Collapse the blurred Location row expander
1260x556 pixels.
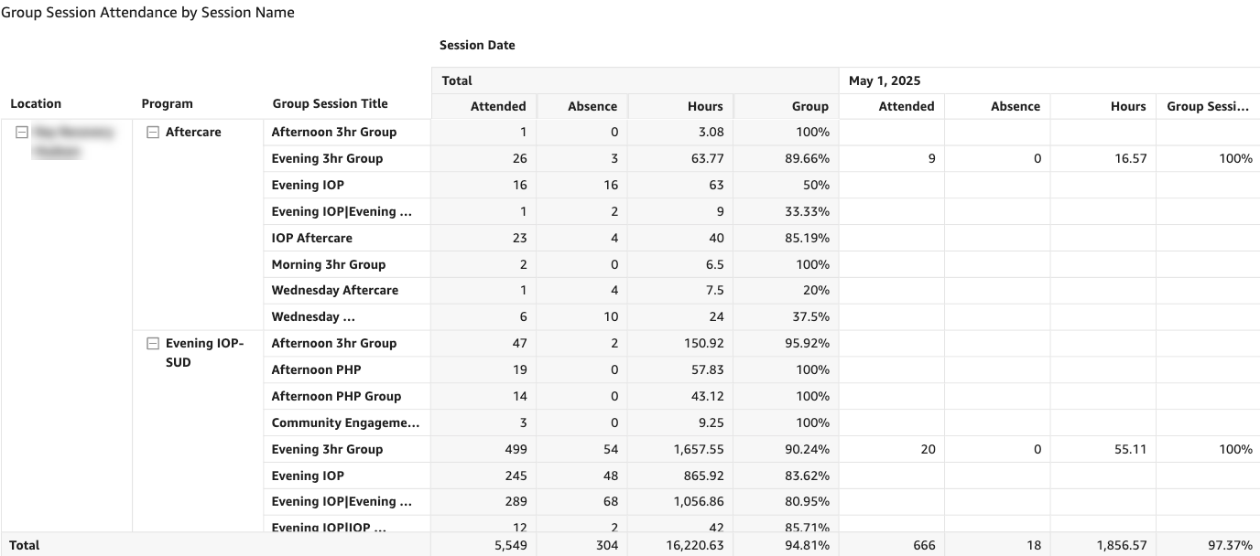(23, 133)
